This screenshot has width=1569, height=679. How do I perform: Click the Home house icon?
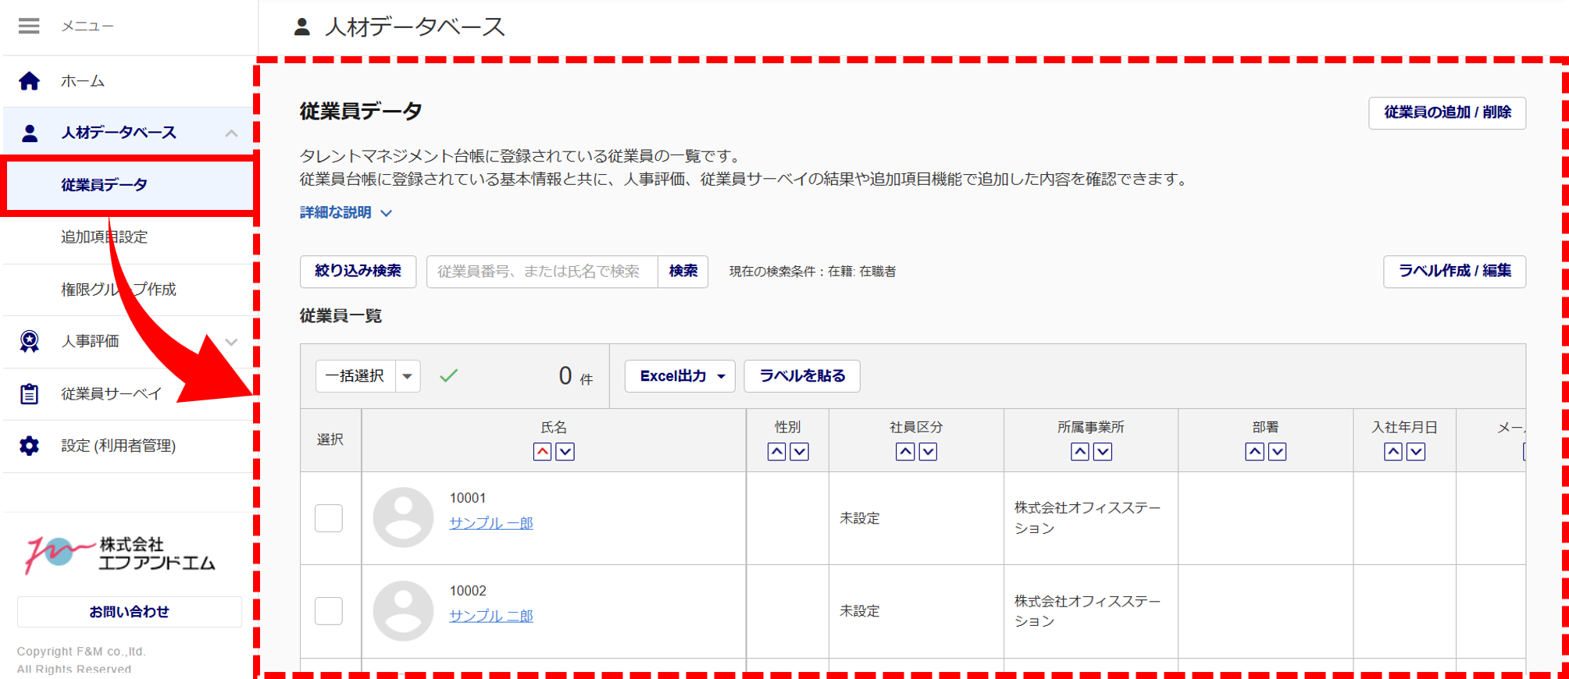pyautogui.click(x=30, y=81)
